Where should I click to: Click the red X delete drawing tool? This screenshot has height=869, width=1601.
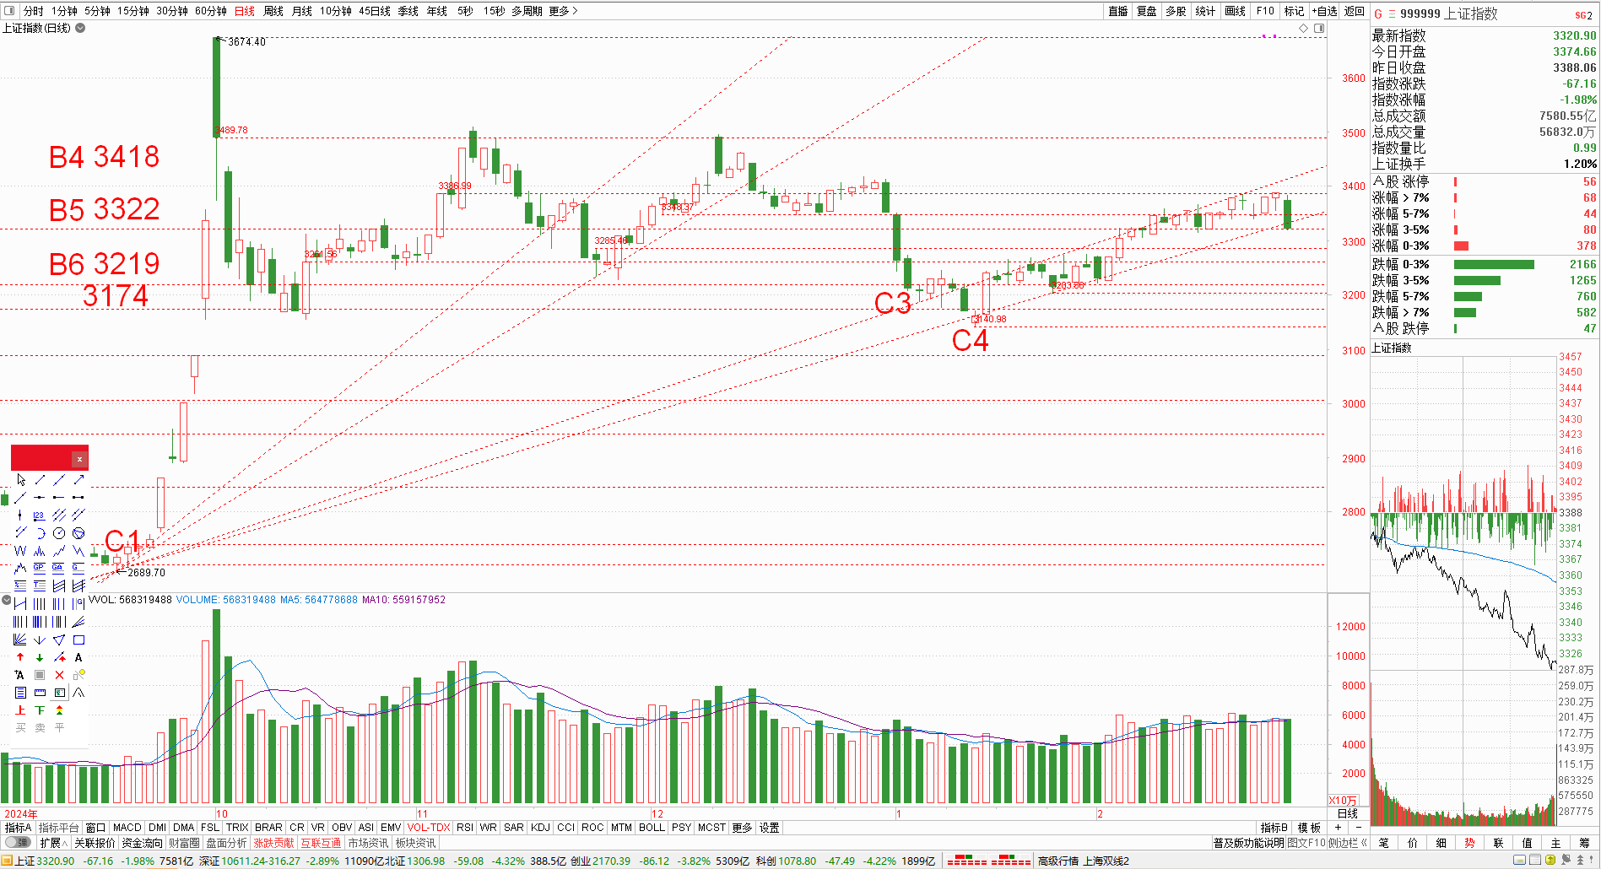[59, 675]
